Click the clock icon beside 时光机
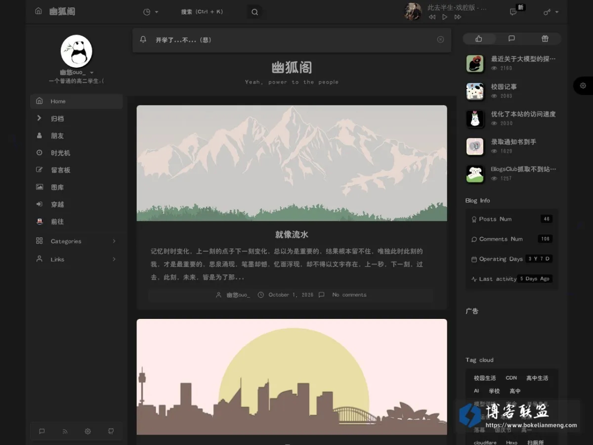Screen dimensions: 593x445 (39, 153)
